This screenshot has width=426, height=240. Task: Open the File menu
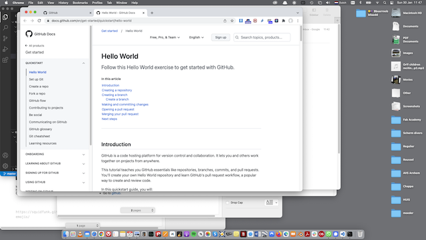tap(31, 3)
